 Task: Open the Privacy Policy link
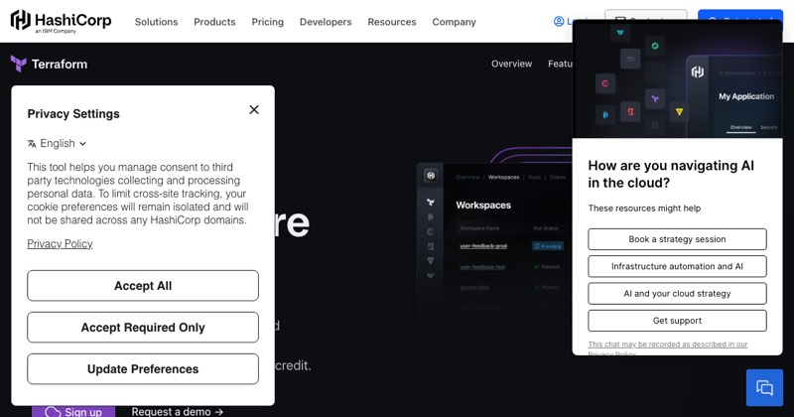(60, 243)
